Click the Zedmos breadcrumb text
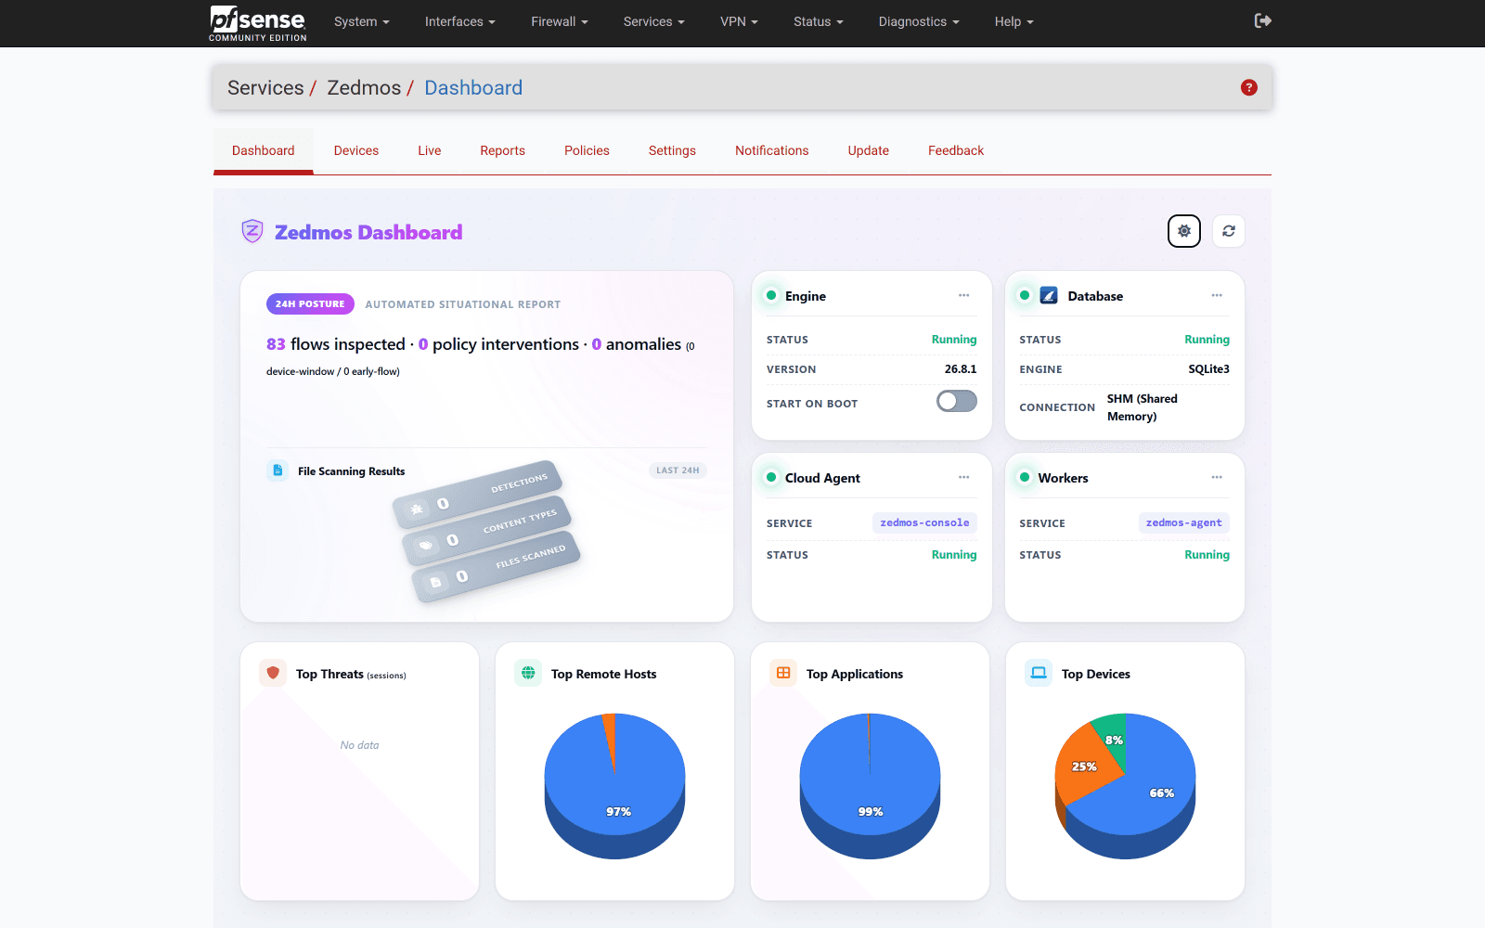This screenshot has height=928, width=1485. pos(364,87)
